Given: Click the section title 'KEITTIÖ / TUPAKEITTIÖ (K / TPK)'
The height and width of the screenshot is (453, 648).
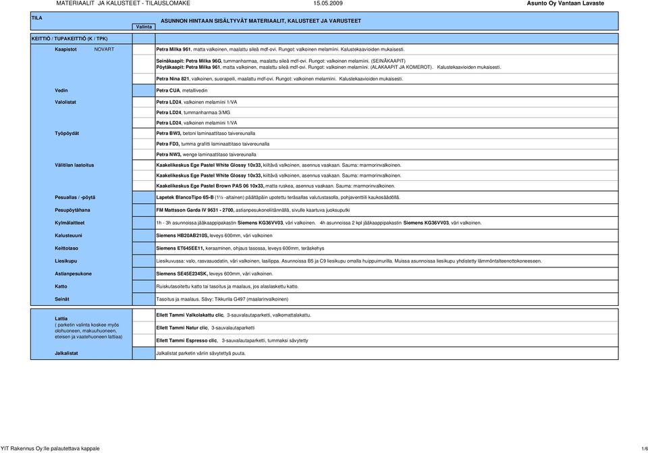Looking at the screenshot, I should click(70, 39).
